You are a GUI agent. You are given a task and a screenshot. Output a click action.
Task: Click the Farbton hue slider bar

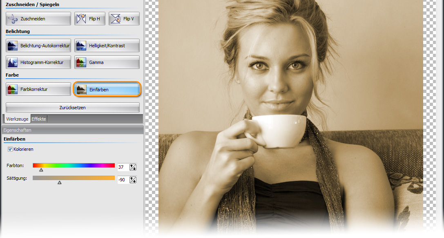[74, 165]
